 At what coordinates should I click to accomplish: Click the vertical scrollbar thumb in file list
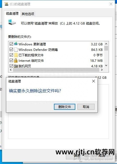pyautogui.click(x=106, y=48)
